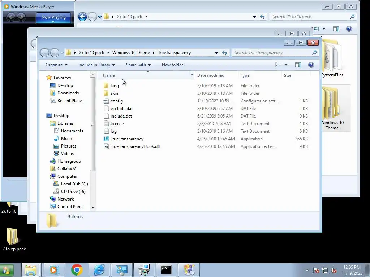Open the view options dropdown arrow
This screenshot has width=370, height=277.
(286, 65)
